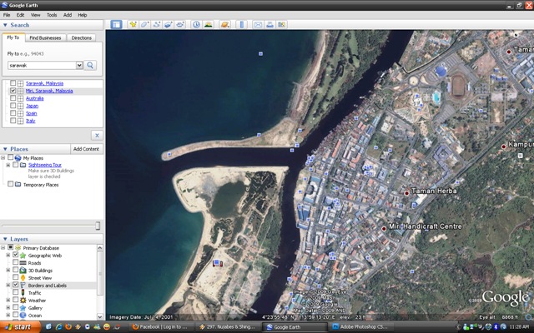Open the Tools menu
The width and height of the screenshot is (534, 333).
coord(52,15)
